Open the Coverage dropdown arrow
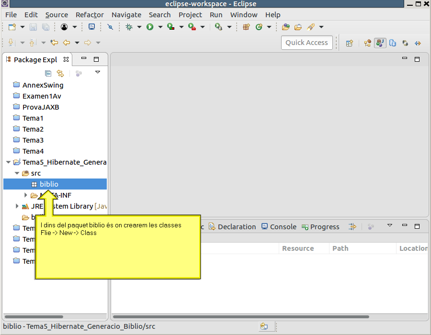This screenshot has height=335, width=431. (x=181, y=27)
